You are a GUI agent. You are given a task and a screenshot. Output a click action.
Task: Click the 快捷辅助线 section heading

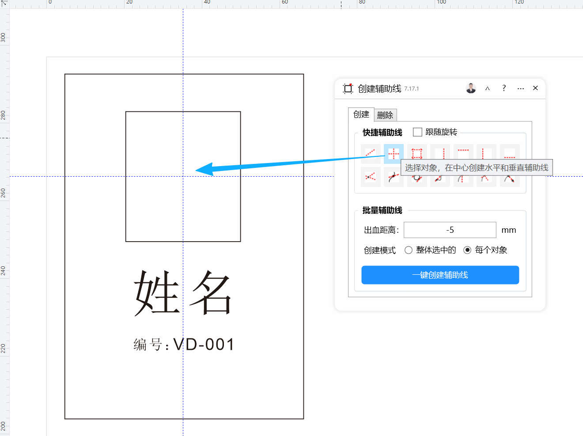(382, 133)
